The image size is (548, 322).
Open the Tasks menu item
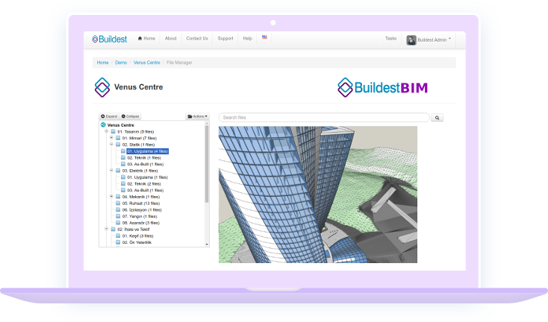click(x=390, y=38)
